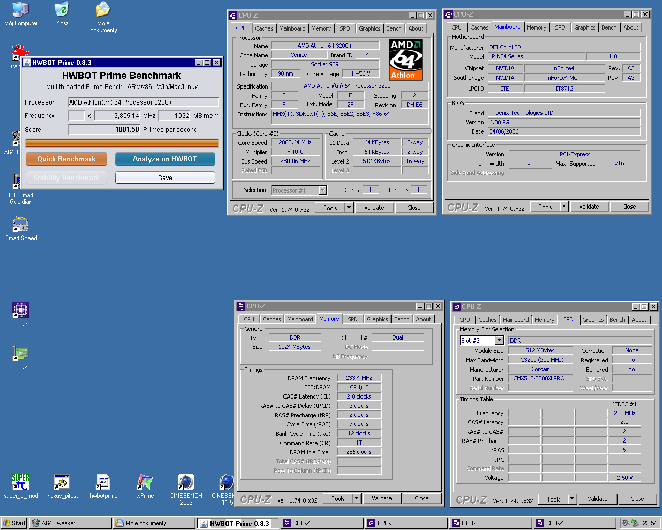662x530 pixels.
Task: Open the Bench tab in the CPU window
Action: pos(394,28)
